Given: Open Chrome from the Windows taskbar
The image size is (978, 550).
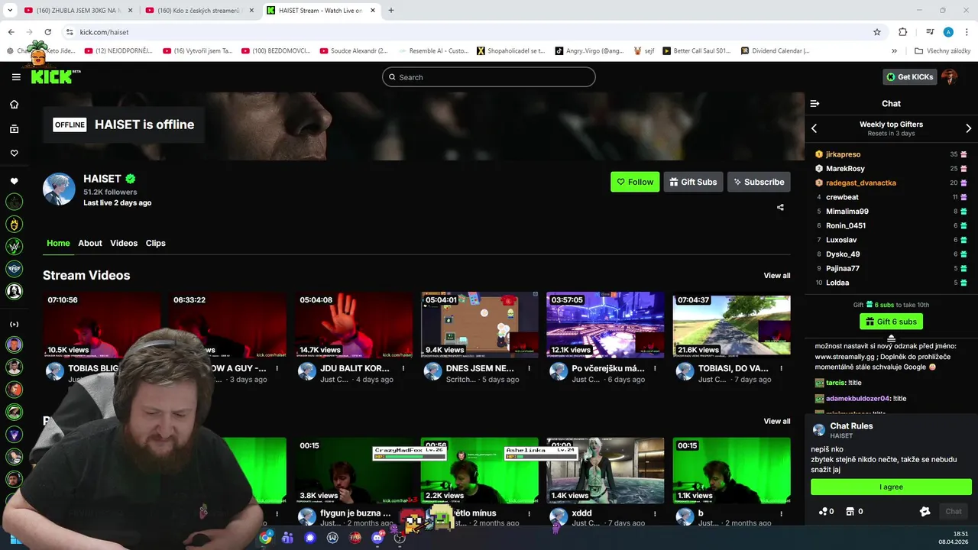Looking at the screenshot, I should (265, 538).
